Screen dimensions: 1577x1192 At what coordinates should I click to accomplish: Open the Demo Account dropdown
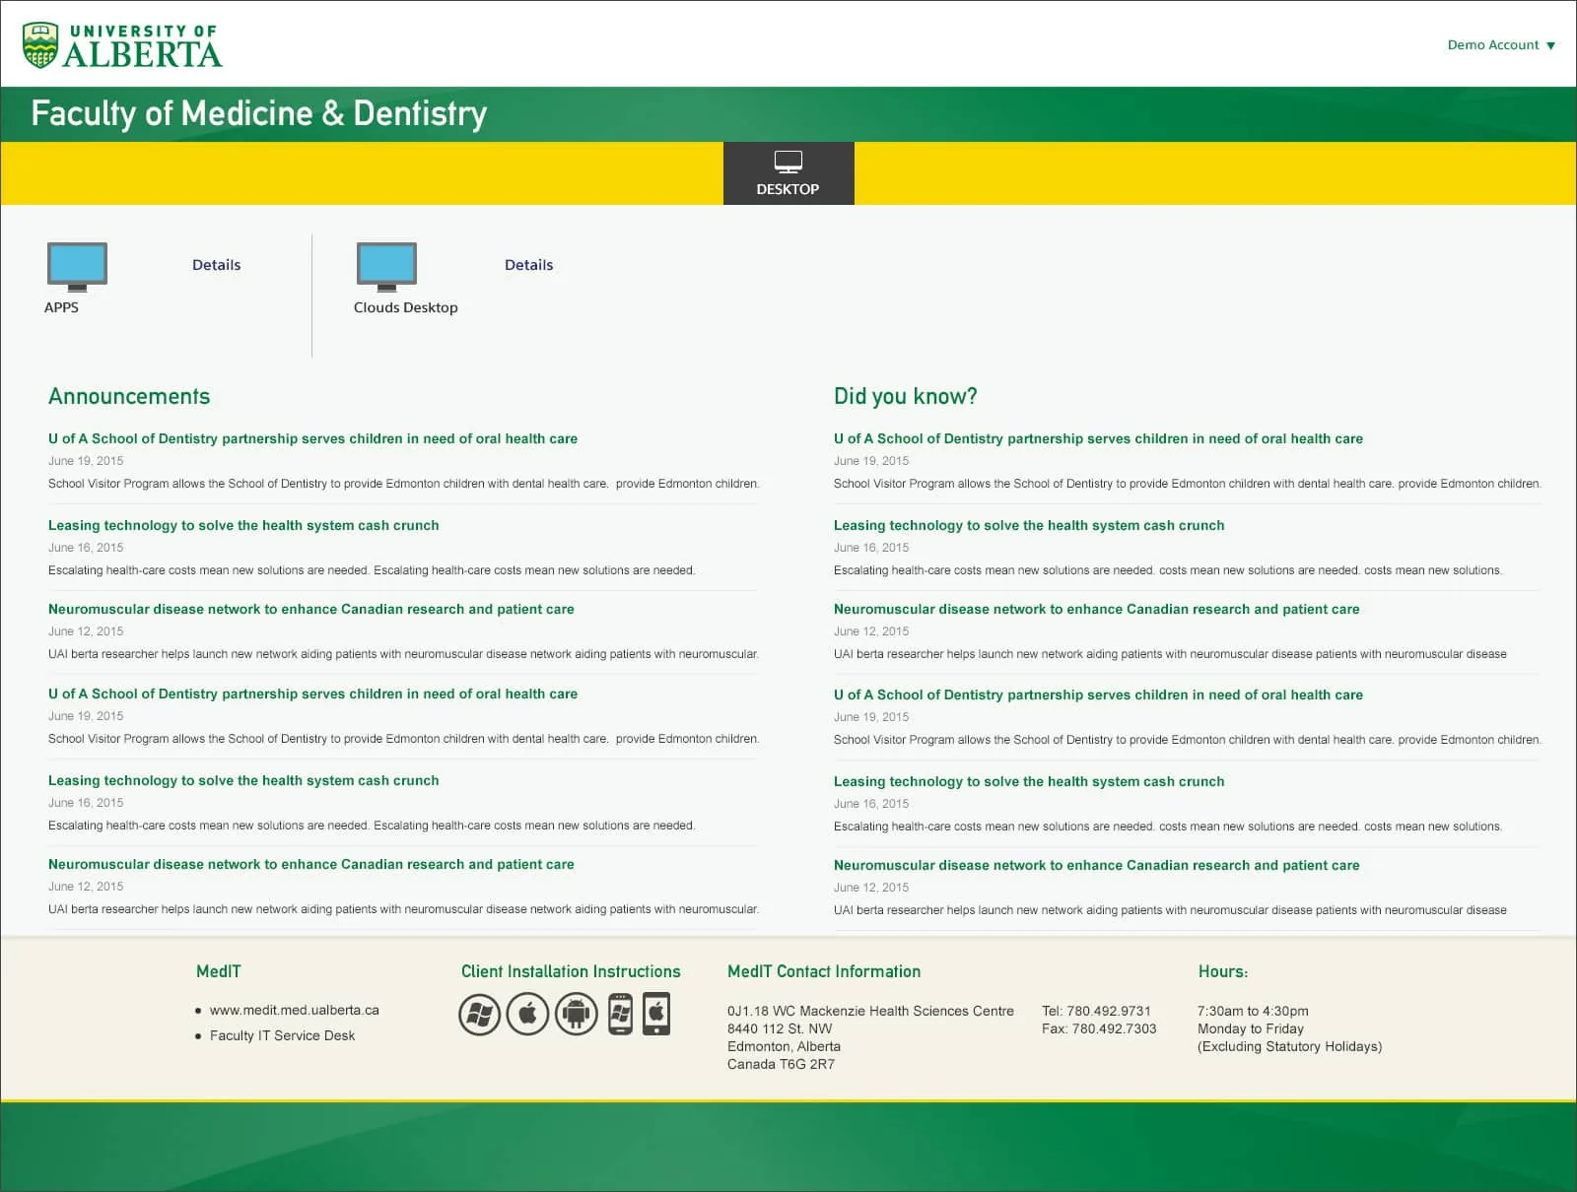(x=1501, y=45)
